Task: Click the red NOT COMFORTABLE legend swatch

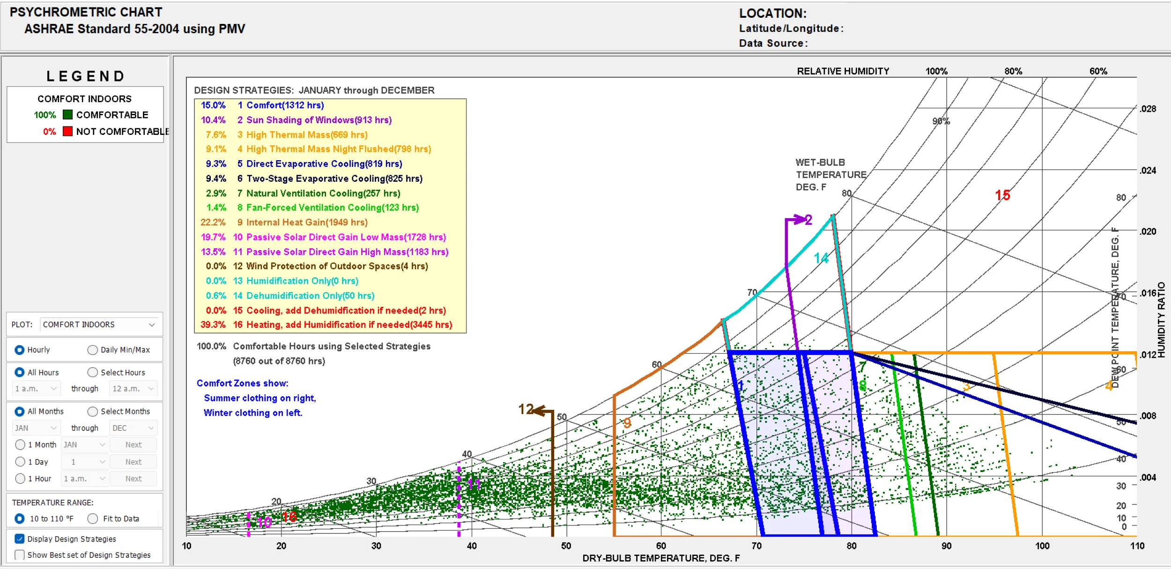Action: [67, 131]
